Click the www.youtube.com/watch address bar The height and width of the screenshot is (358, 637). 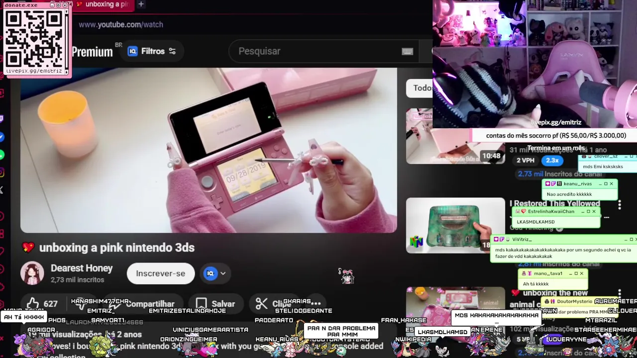pos(121,24)
